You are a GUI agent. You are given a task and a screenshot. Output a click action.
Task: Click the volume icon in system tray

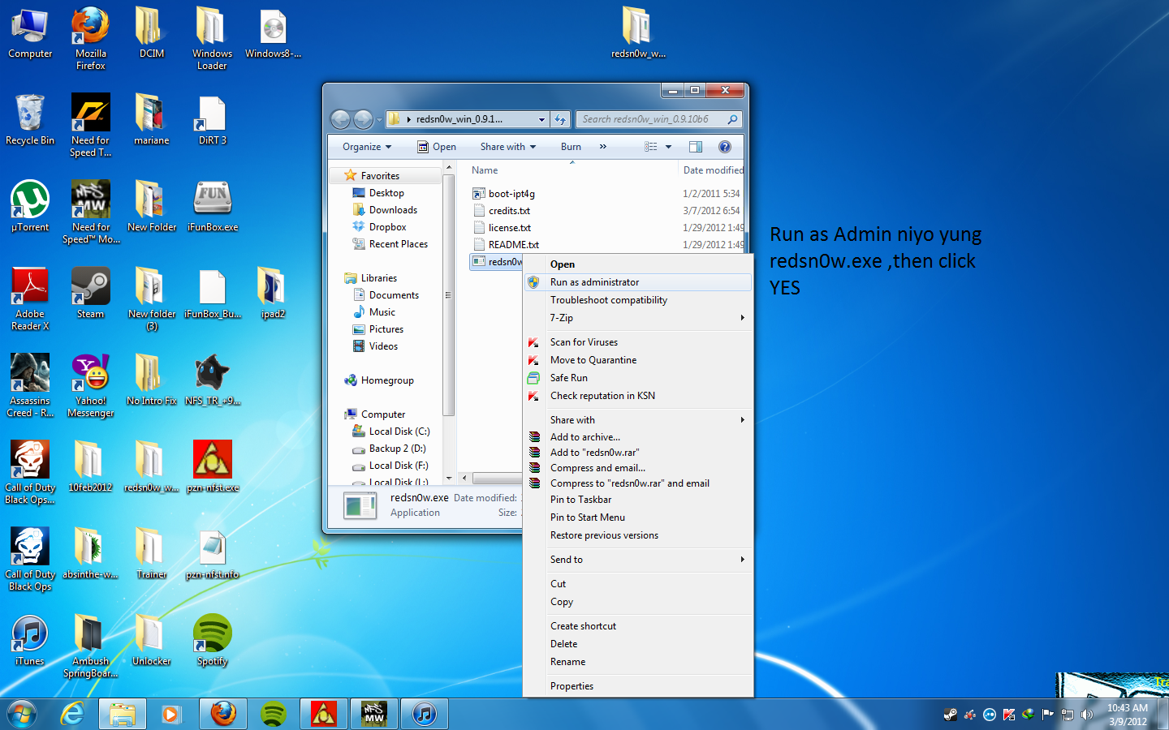coord(1086,715)
